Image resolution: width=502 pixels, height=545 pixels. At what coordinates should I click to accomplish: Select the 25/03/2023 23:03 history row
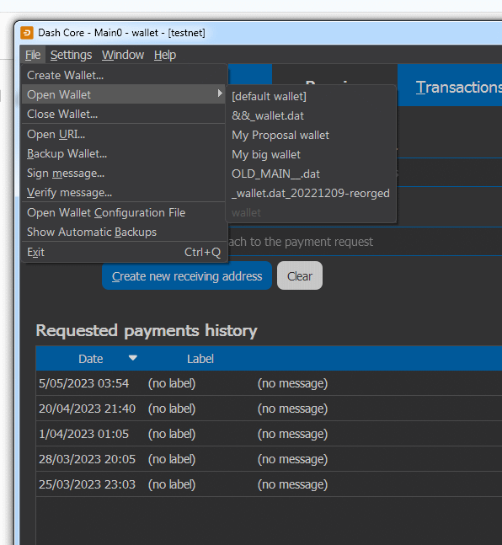pos(269,484)
